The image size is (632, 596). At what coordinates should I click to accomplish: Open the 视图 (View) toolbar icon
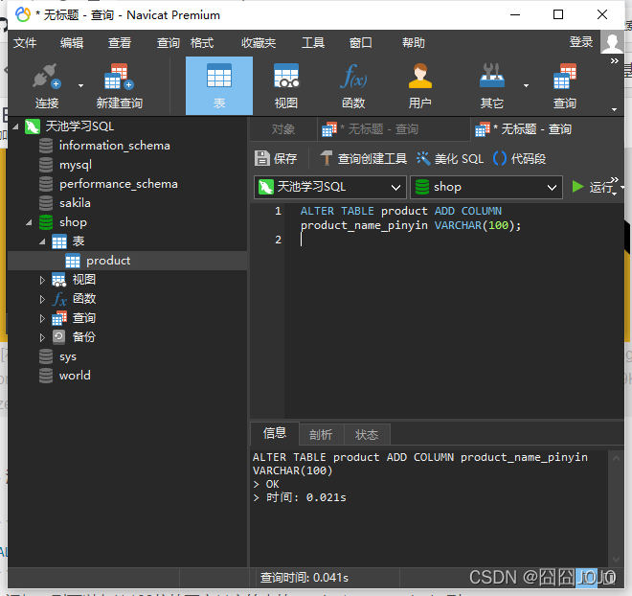point(286,85)
